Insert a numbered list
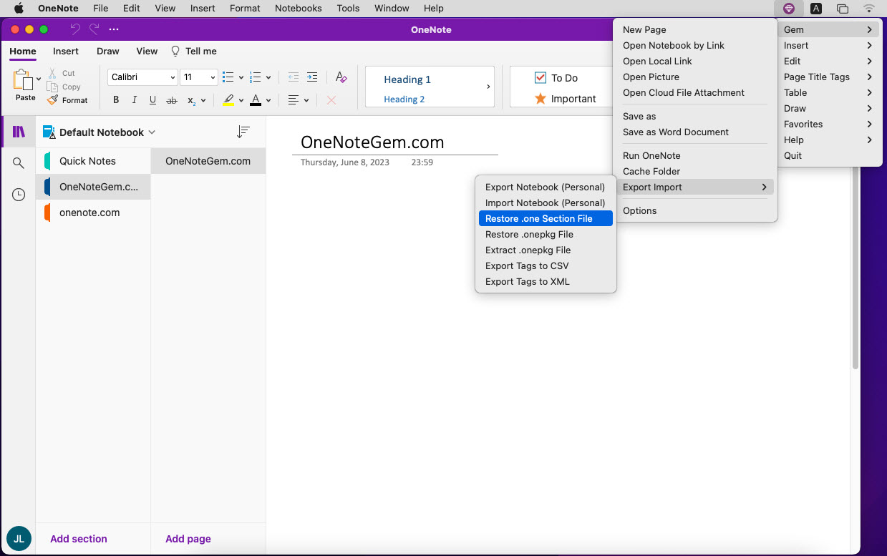 256,77
